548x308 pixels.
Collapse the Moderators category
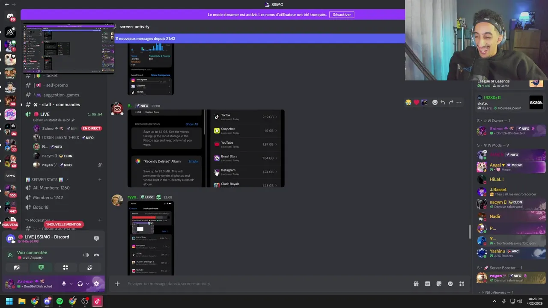click(x=39, y=220)
